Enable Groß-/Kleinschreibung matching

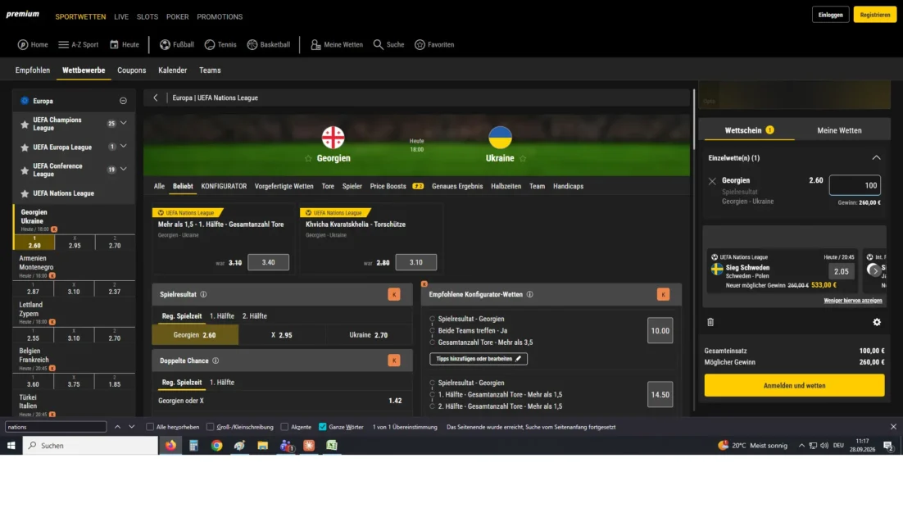pyautogui.click(x=211, y=427)
